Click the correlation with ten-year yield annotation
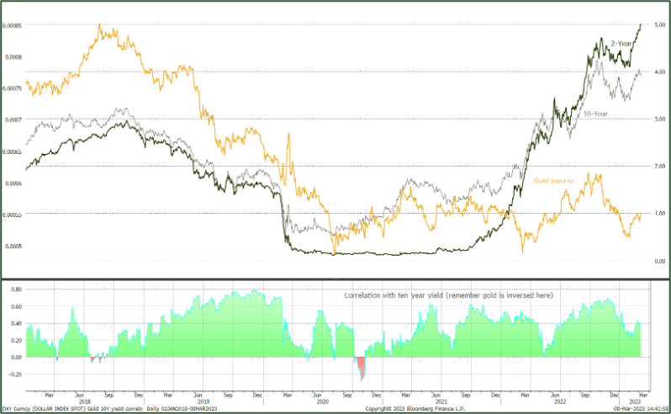The height and width of the screenshot is (414, 671). click(448, 295)
